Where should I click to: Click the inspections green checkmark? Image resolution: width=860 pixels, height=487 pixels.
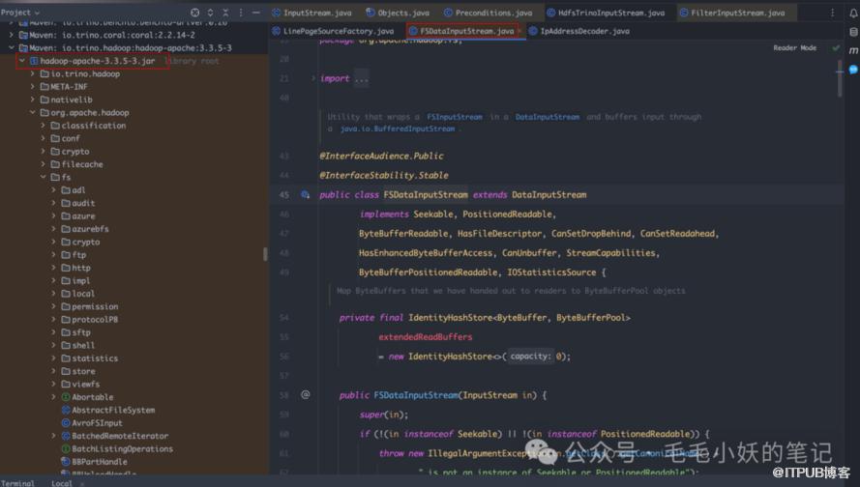[x=836, y=47]
